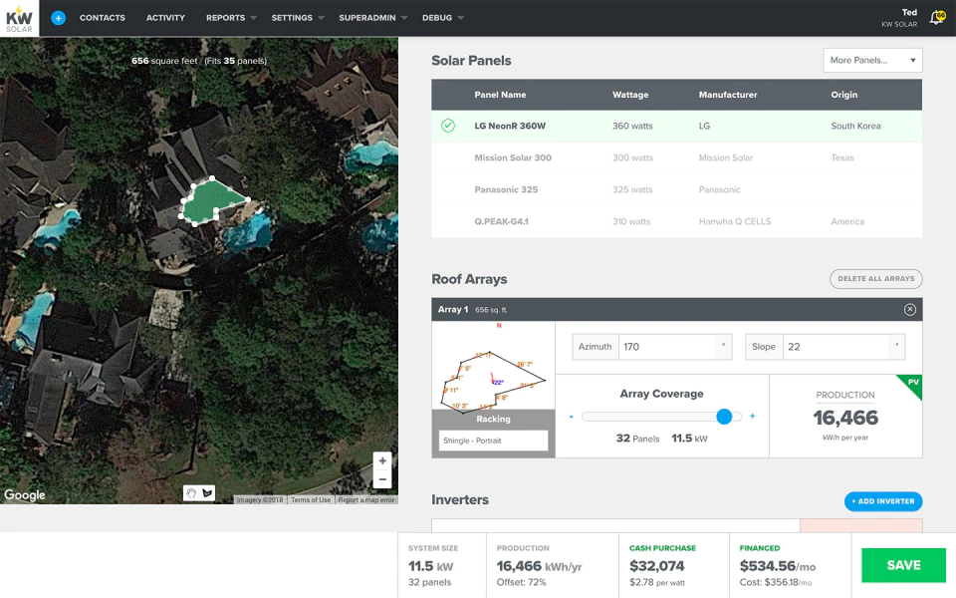
Task: Click the Wattage column header
Action: click(x=630, y=95)
